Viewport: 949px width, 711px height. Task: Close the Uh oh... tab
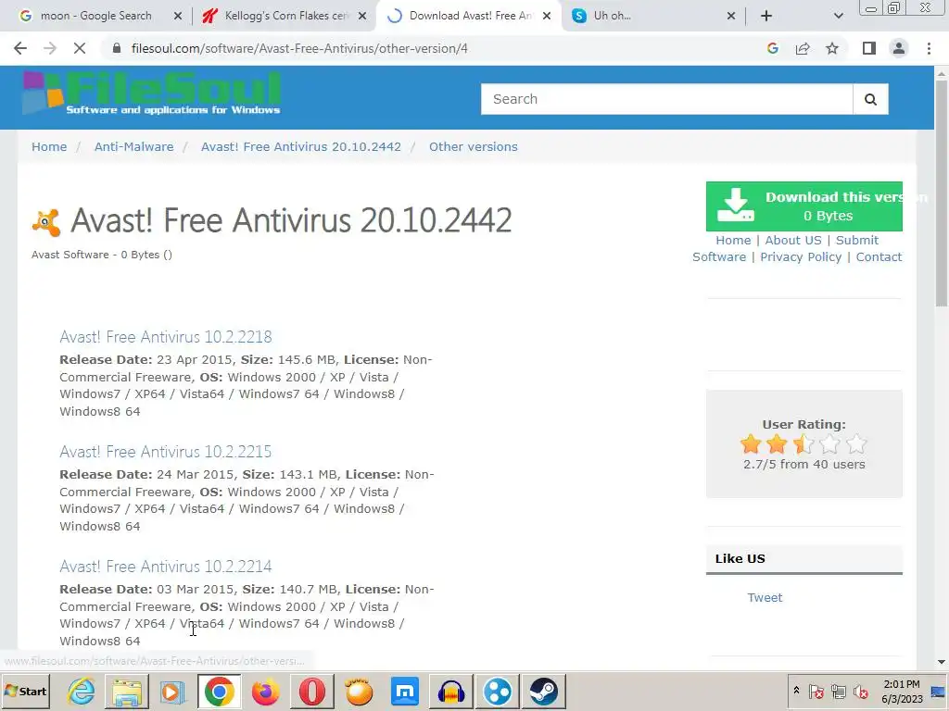coord(731,16)
